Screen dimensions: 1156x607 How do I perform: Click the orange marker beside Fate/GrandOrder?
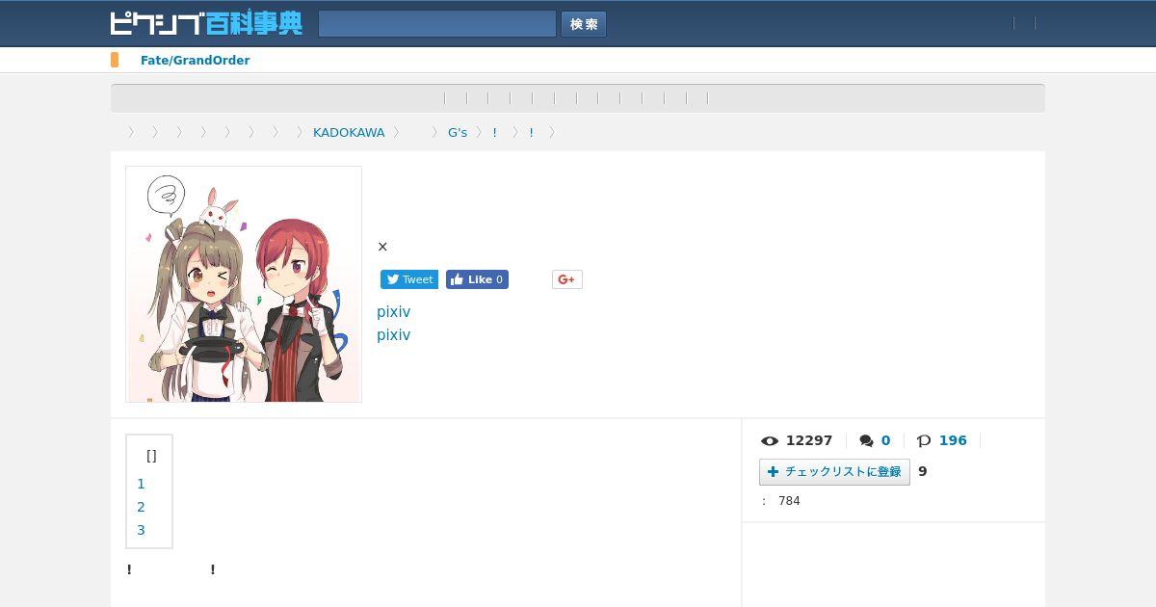[115, 60]
